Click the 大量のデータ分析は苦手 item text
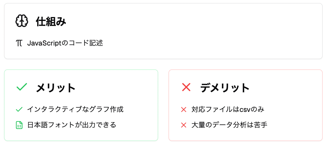 point(229,125)
